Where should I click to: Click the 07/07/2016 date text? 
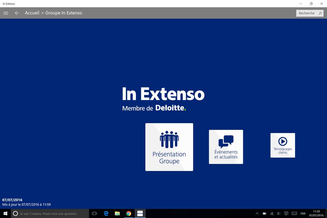click(x=12, y=200)
